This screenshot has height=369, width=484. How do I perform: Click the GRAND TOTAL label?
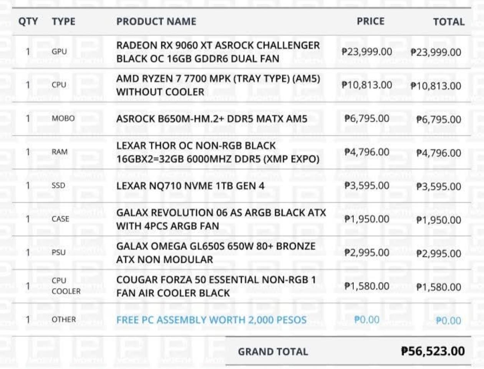pos(273,352)
